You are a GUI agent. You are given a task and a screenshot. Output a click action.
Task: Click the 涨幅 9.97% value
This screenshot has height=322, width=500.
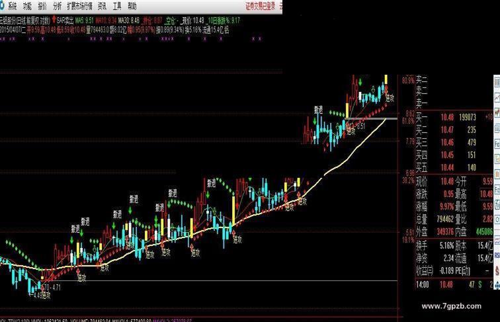pos(446,206)
